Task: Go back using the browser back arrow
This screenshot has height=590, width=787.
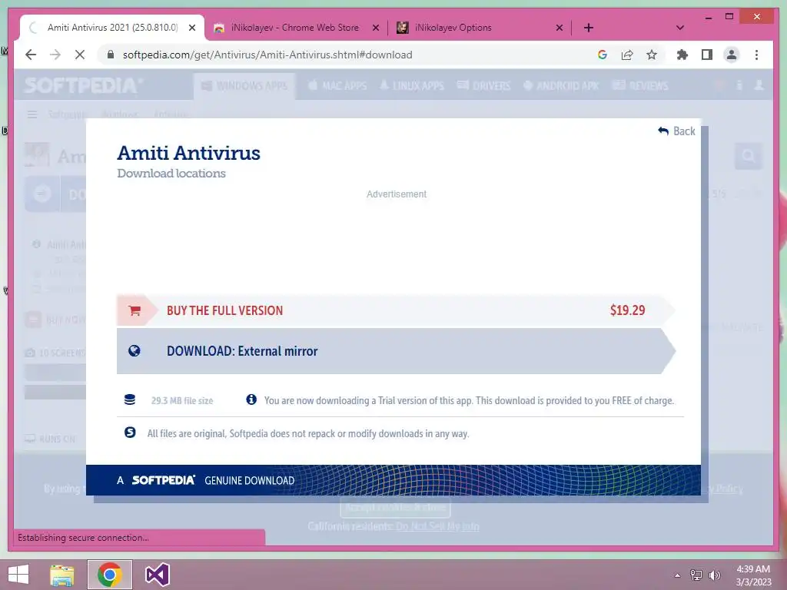Action: click(31, 55)
